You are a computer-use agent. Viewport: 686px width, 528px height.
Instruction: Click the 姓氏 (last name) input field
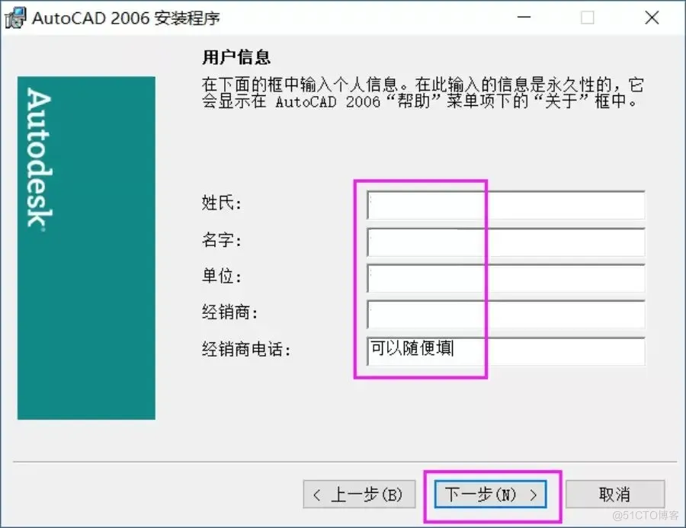click(506, 205)
